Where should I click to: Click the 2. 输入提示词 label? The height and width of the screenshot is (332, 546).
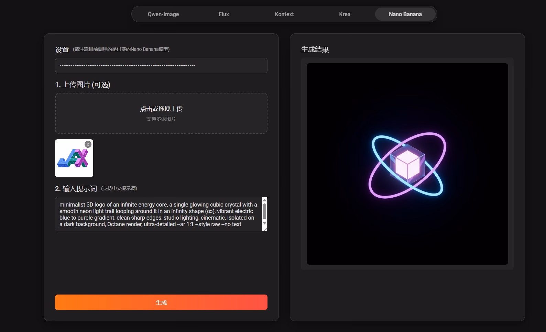[x=76, y=189]
